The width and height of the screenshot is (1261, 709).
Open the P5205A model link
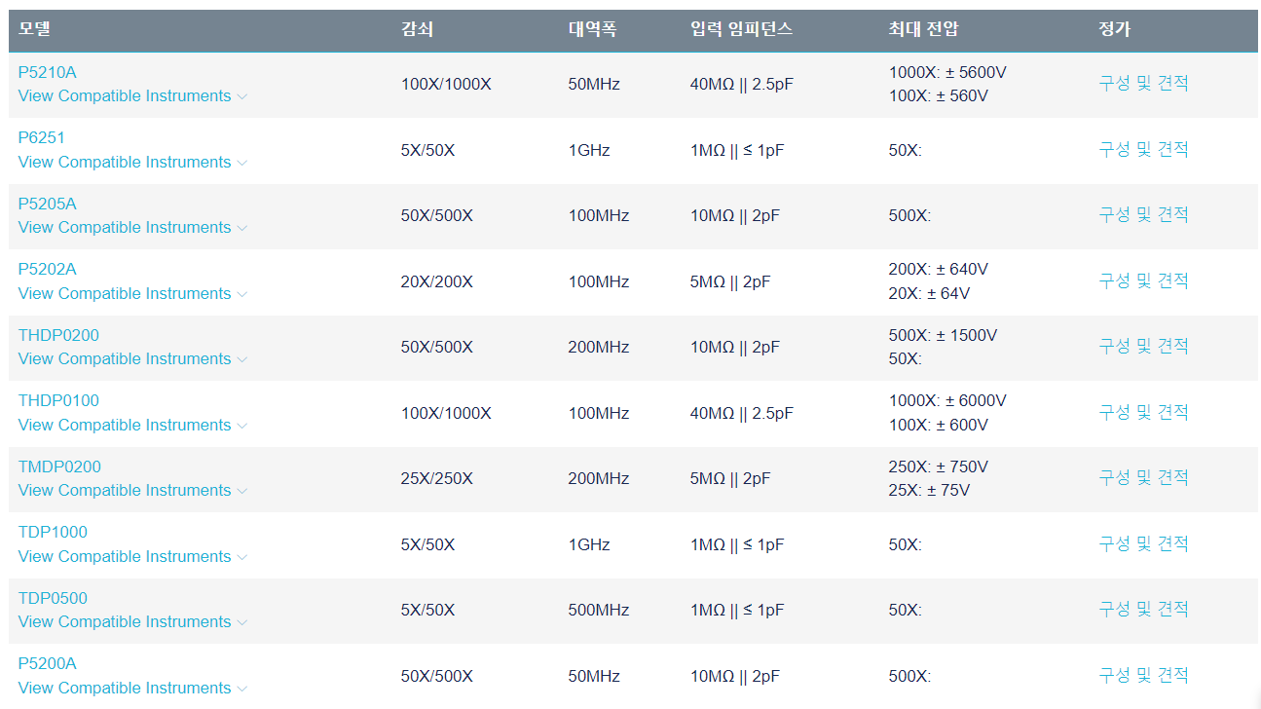coord(47,204)
